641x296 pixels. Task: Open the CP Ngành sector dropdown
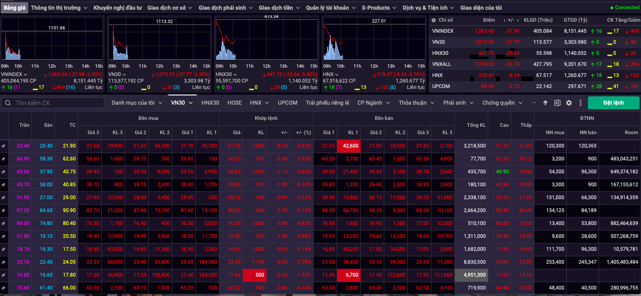(x=374, y=103)
